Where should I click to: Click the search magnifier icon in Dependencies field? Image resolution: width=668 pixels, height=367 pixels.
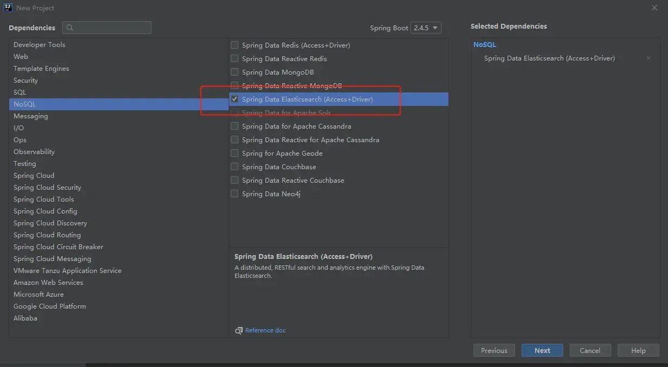[70, 28]
